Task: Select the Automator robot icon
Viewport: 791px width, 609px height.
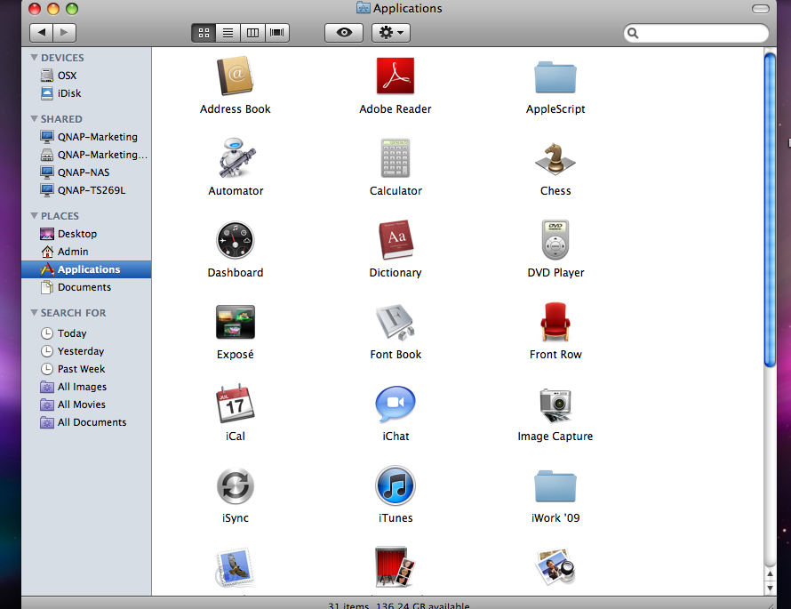Action: click(x=236, y=157)
